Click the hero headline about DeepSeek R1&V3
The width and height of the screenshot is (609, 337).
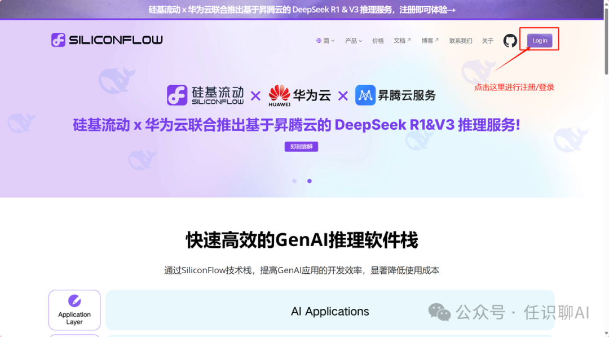point(297,125)
